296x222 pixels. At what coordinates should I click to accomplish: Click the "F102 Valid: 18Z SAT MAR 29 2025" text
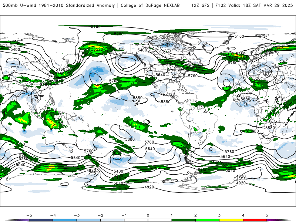pos(254,5)
